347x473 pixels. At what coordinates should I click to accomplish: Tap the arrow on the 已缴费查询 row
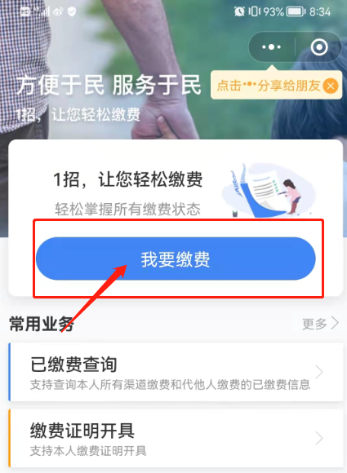coord(319,372)
